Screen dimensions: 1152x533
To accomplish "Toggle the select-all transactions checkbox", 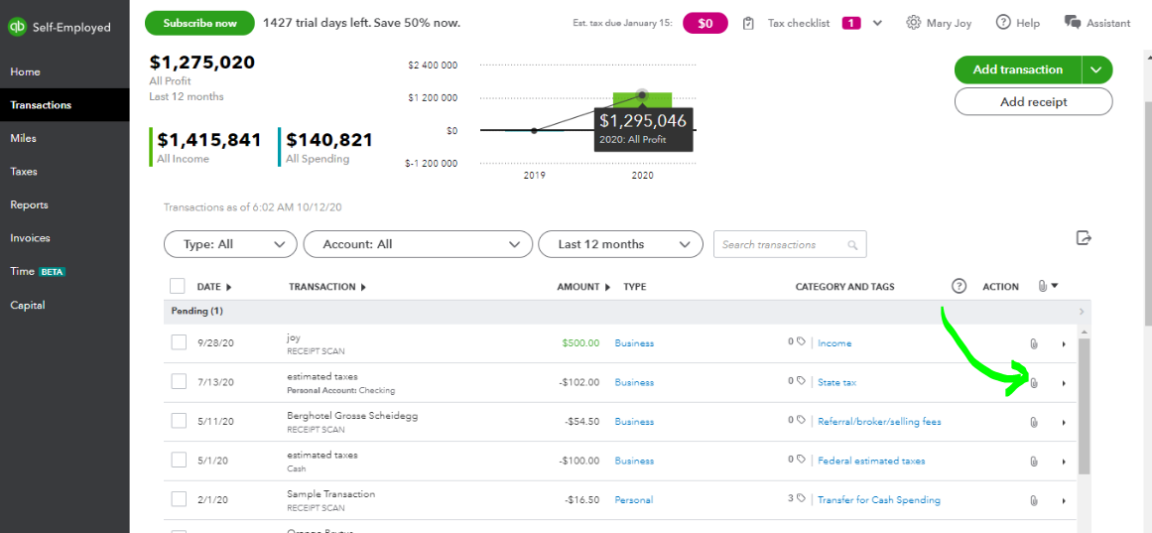I will click(178, 286).
